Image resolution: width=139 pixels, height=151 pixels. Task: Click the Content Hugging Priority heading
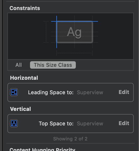click(x=42, y=149)
